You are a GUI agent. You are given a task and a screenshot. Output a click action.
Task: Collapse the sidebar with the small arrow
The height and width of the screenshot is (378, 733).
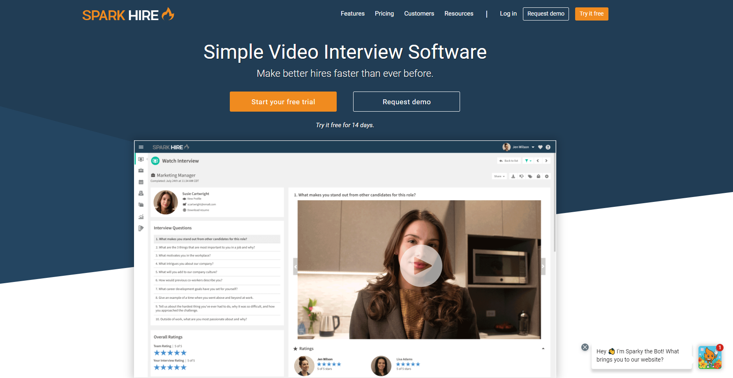tap(147, 159)
